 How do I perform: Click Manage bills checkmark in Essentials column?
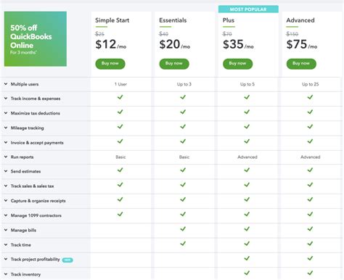click(183, 228)
